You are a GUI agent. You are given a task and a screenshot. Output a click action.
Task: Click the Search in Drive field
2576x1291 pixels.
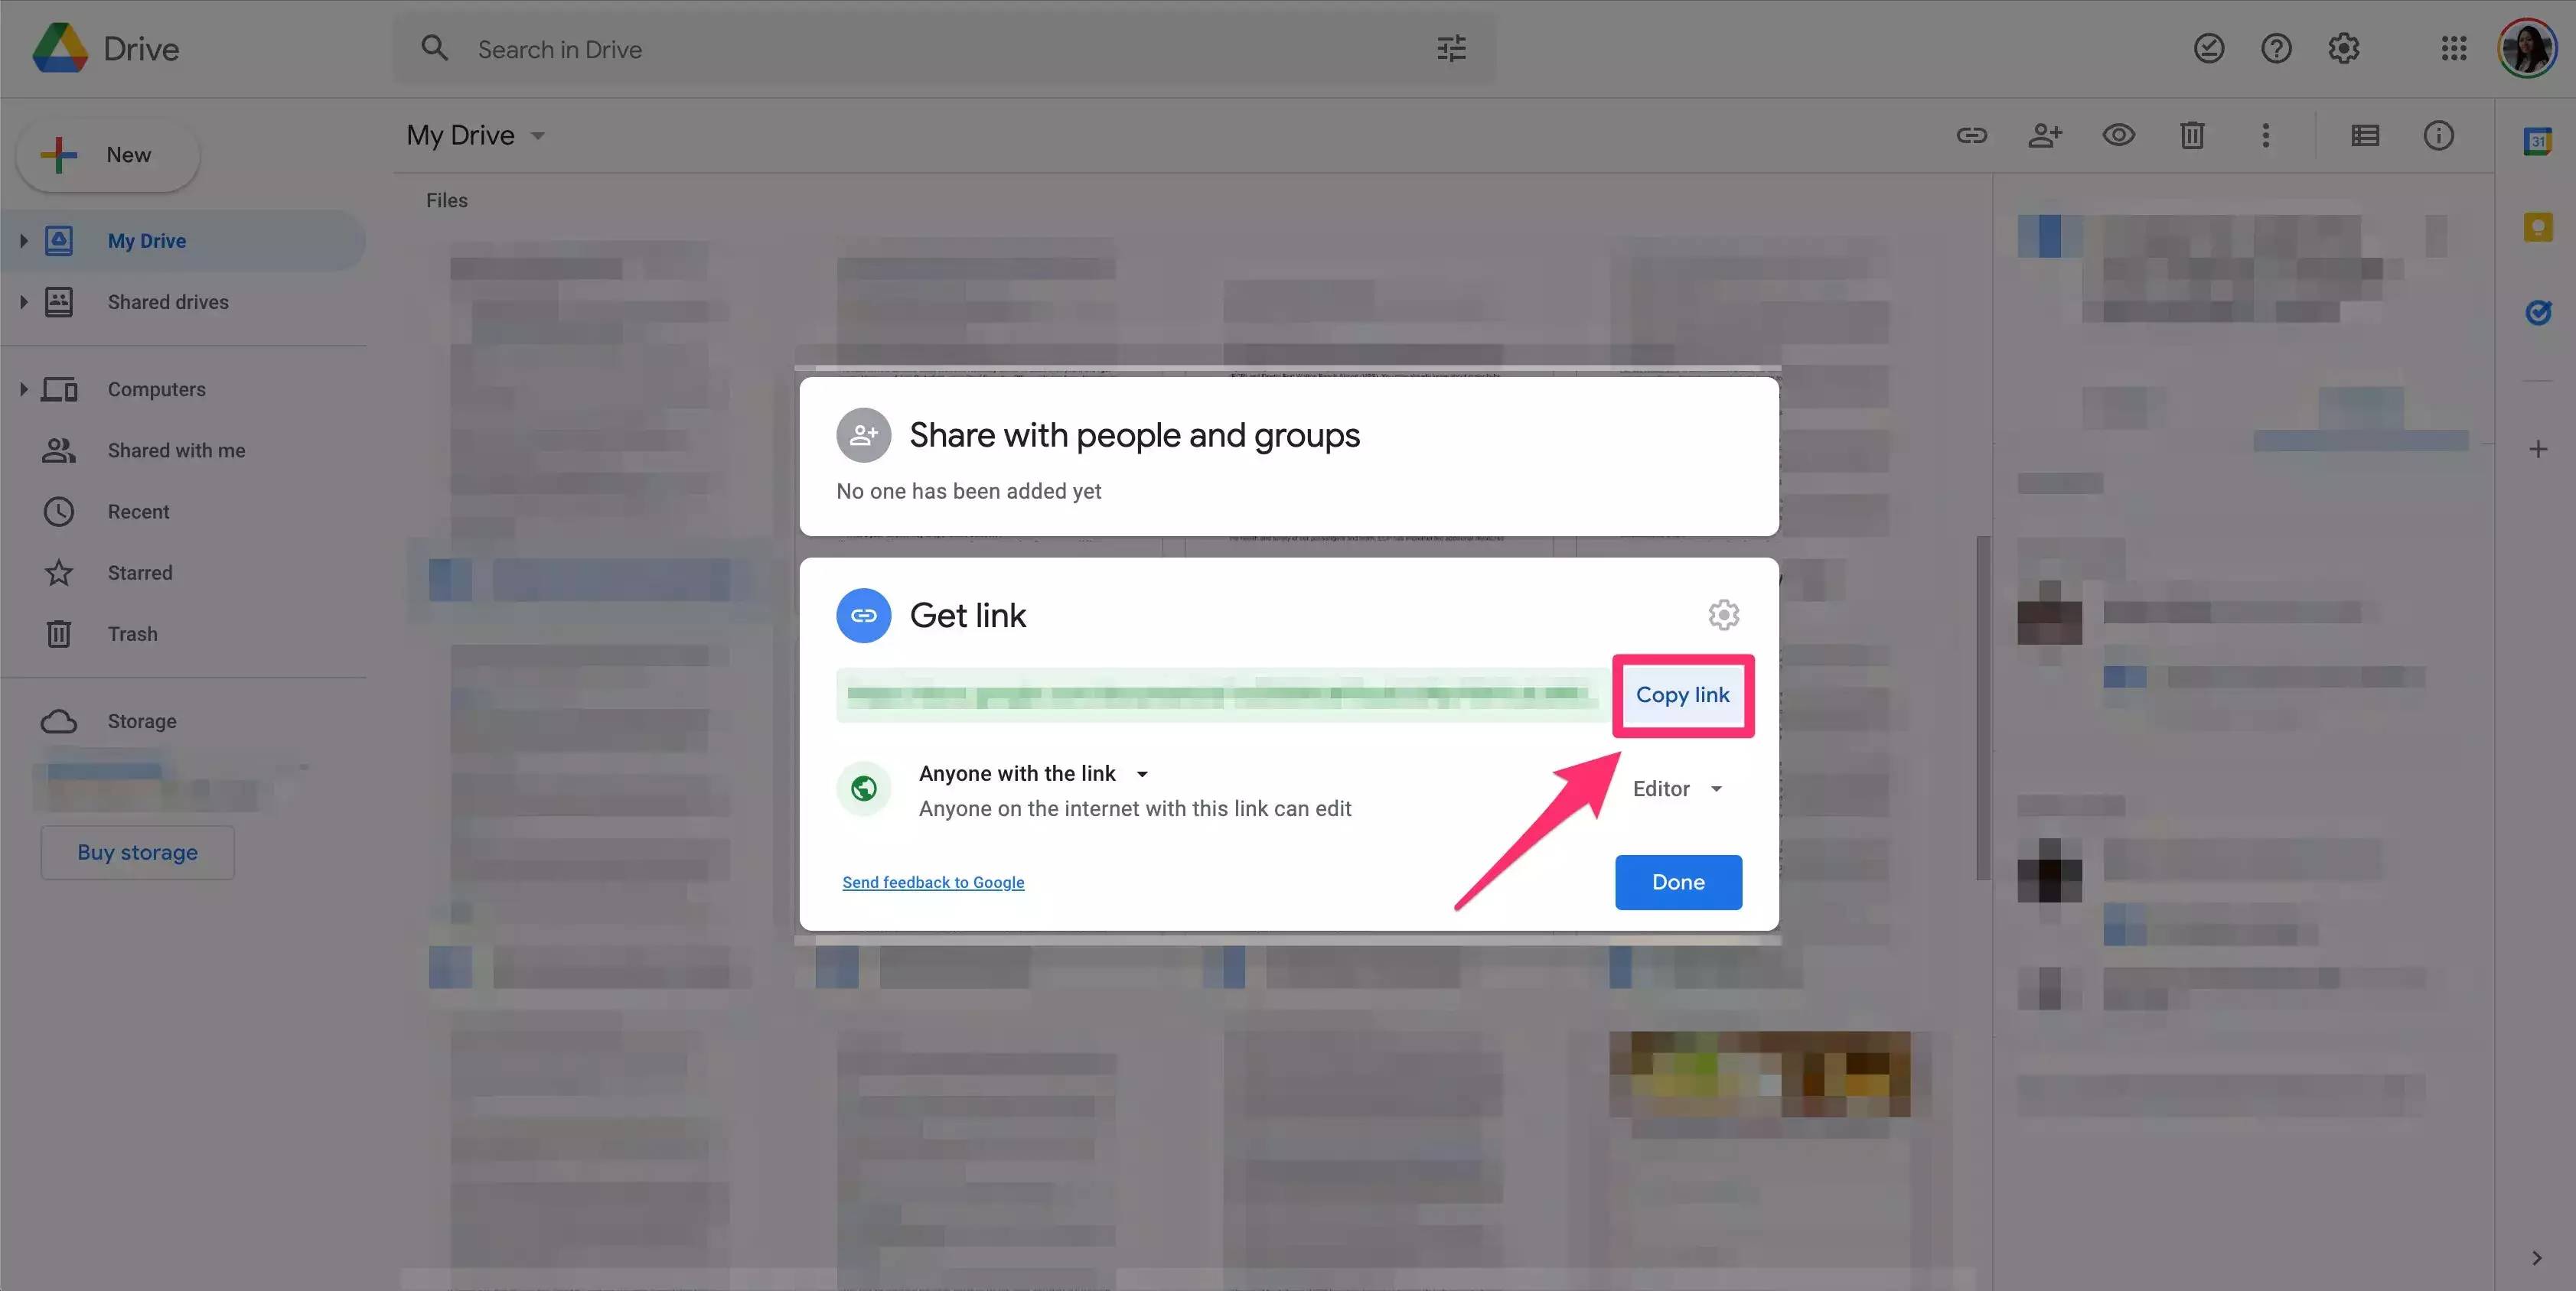click(900, 49)
